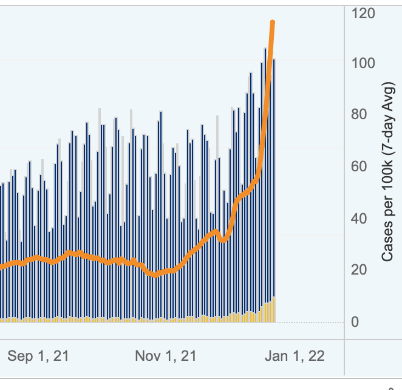Click the 120 tick on y-axis

click(x=363, y=13)
